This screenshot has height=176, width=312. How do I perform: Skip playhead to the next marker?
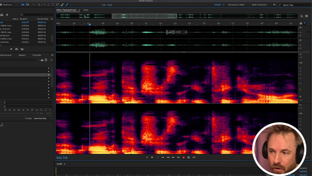[x=178, y=157]
